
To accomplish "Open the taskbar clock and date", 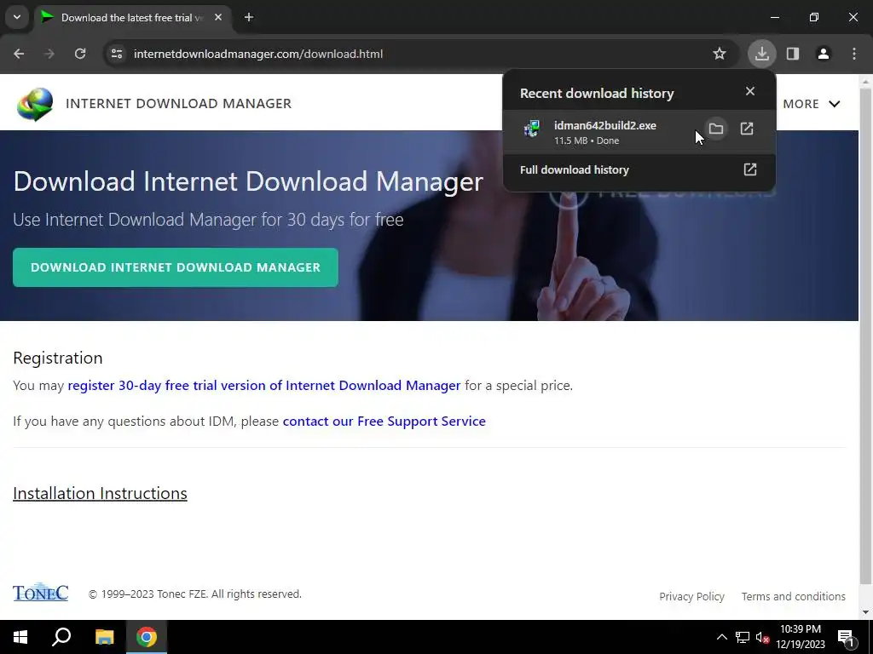I will point(801,637).
